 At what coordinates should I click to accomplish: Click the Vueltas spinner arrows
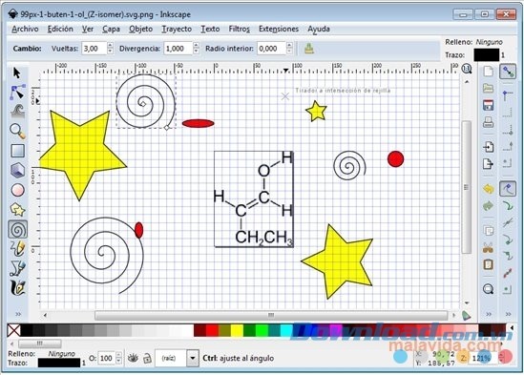(x=111, y=49)
